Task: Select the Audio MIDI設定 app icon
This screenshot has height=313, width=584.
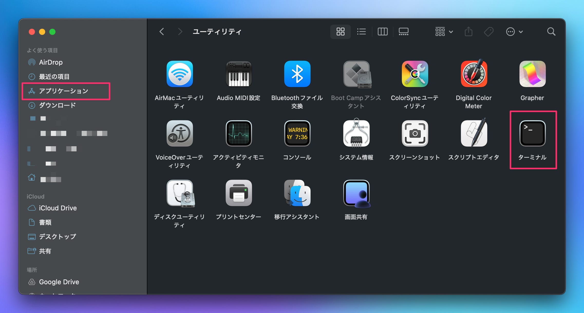Action: point(239,74)
